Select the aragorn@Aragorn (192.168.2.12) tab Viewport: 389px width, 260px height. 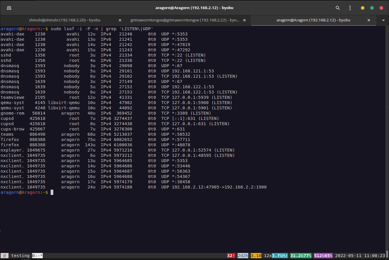(313, 20)
